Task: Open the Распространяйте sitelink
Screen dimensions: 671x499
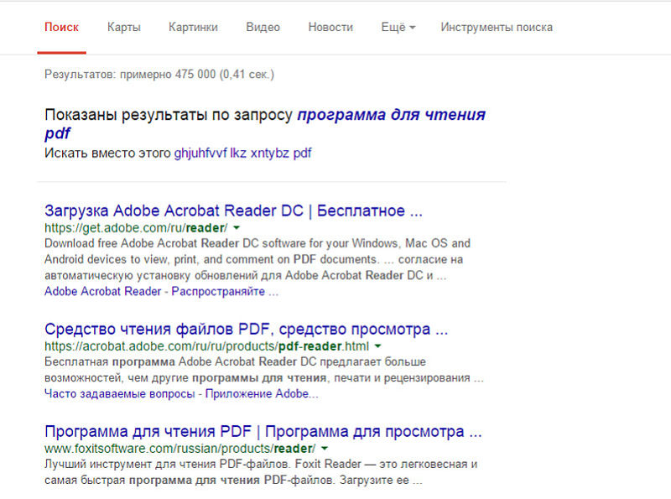Action: coord(225,292)
